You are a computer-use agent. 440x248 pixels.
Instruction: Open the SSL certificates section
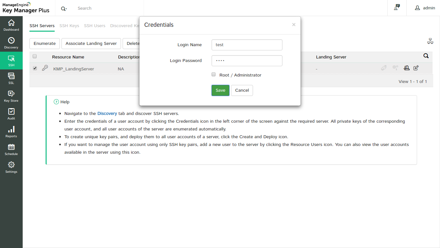[11, 78]
